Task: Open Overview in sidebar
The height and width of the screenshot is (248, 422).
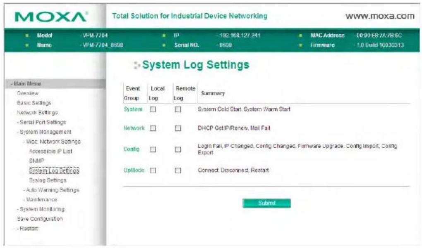Action: tap(28, 93)
